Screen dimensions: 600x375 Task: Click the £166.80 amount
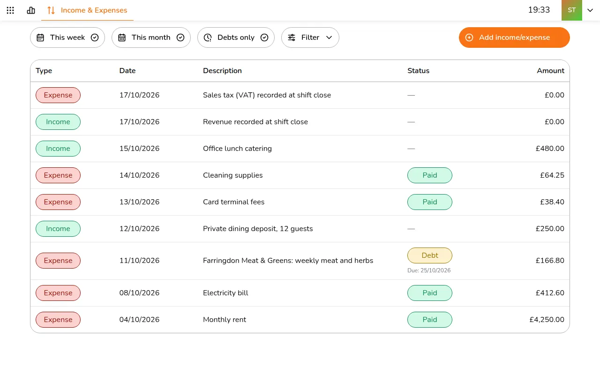tap(550, 261)
